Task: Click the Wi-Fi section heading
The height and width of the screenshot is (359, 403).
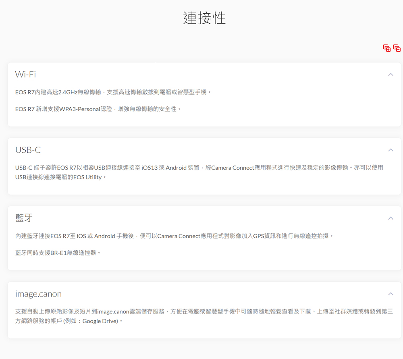Action: 25,75
